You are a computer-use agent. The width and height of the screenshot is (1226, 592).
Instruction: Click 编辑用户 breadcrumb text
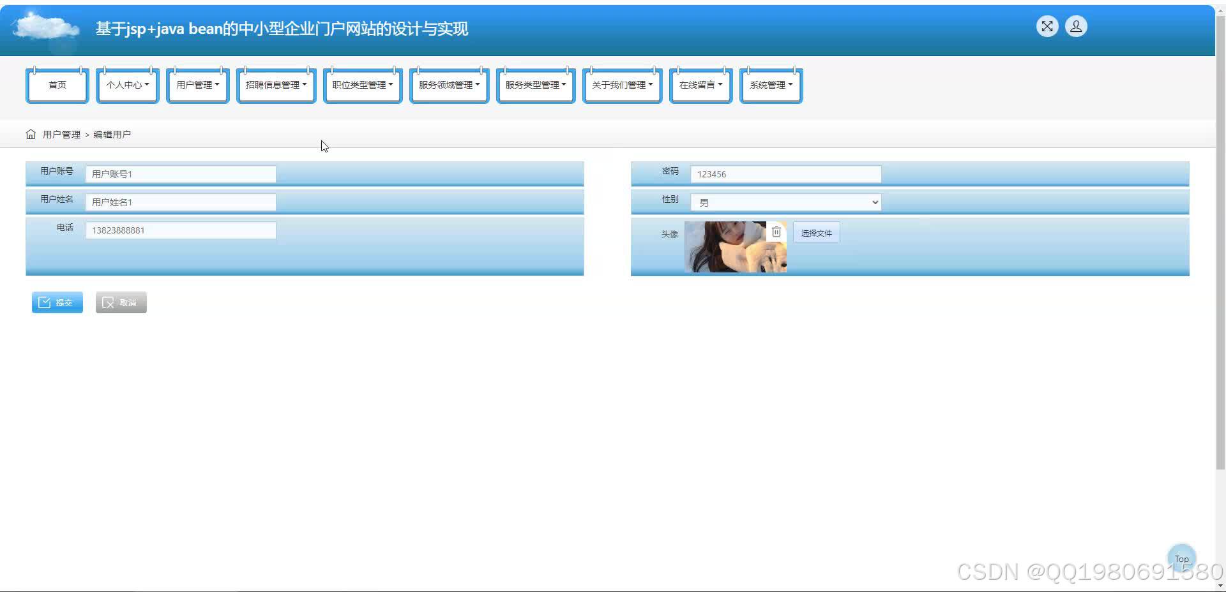click(x=112, y=135)
